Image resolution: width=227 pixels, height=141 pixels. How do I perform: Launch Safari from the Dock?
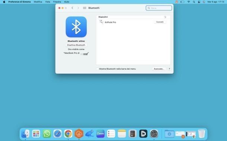[57, 134]
